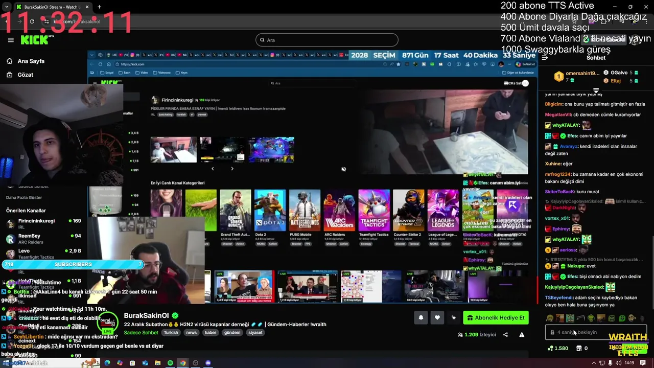This screenshot has width=654, height=368.
Task: Next arrow under featured thumbnails in stream
Action: [232, 169]
